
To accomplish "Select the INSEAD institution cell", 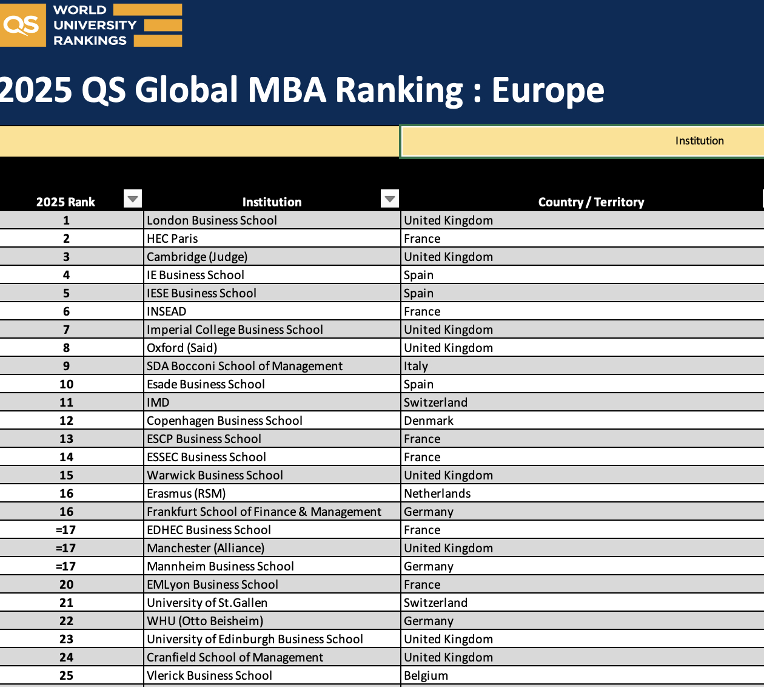I will (x=167, y=311).
